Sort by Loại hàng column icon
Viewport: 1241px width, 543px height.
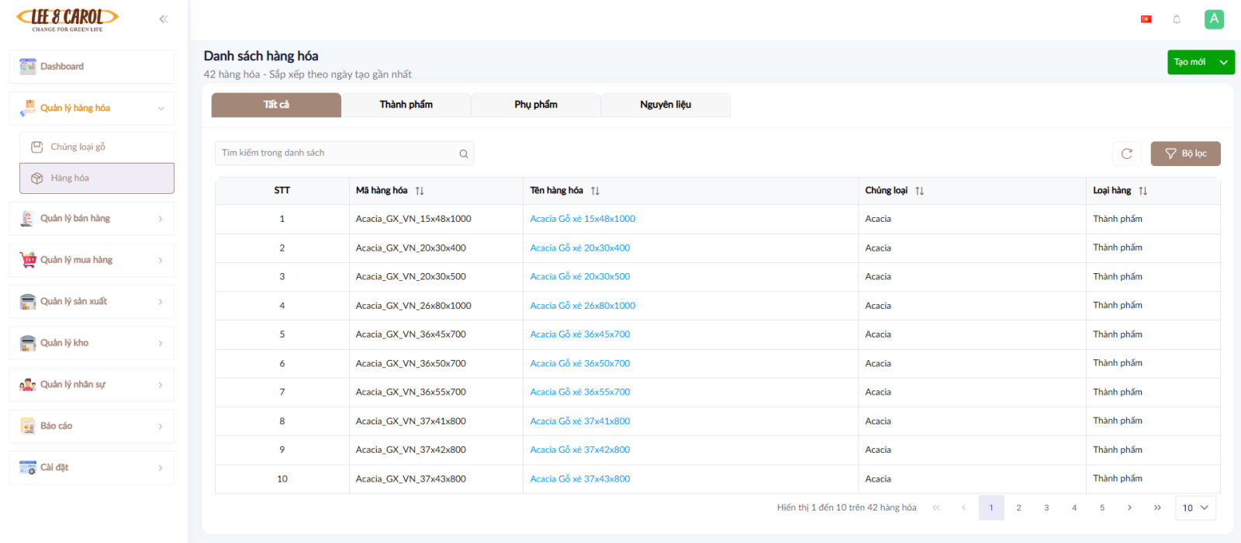click(x=1142, y=191)
